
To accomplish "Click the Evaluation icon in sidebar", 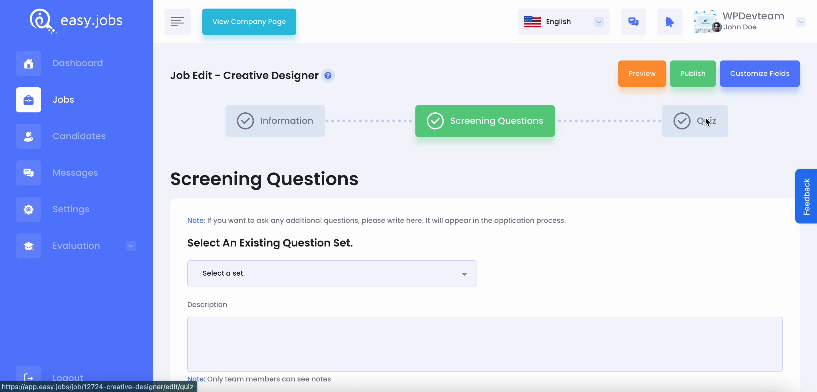I will tap(28, 246).
